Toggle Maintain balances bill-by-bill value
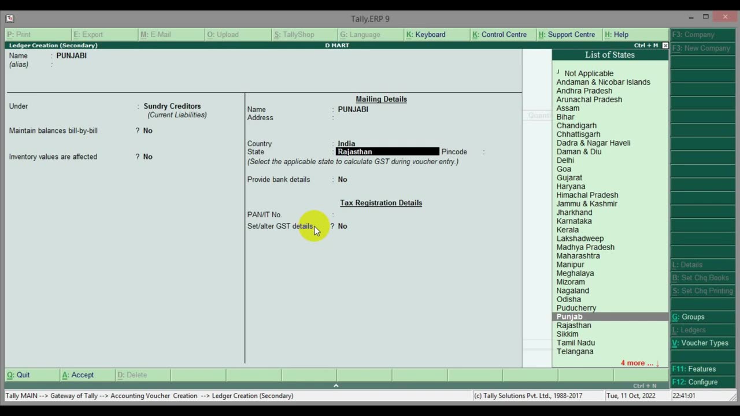 147,131
